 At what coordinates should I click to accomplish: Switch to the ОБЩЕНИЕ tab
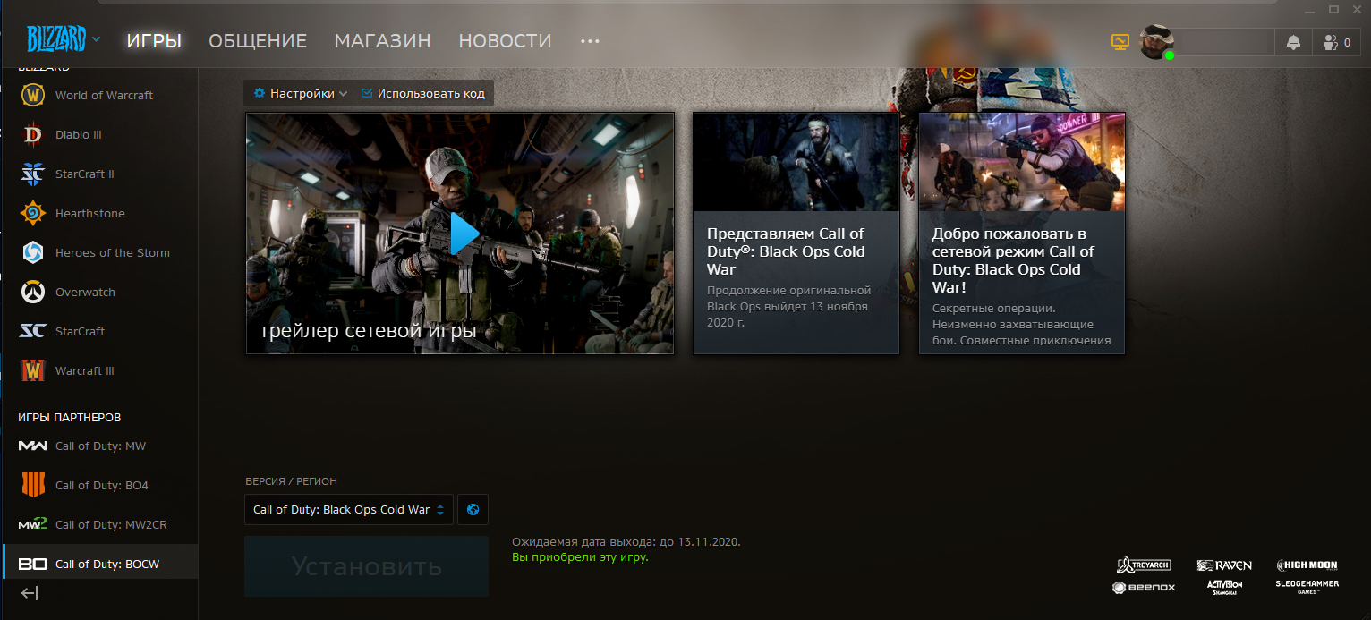[x=258, y=41]
